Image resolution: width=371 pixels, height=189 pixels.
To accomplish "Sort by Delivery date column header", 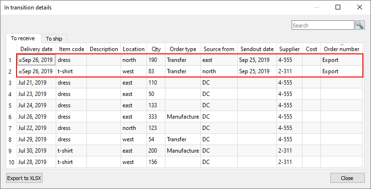I will 36,49.
